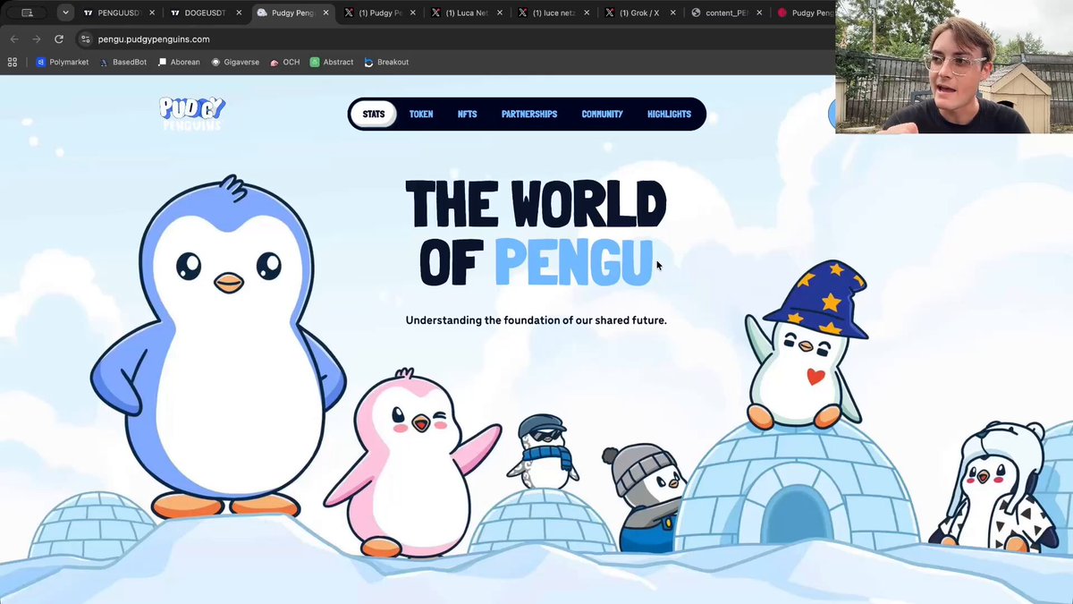Open the Aborean bookmark
The image size is (1073, 604).
pos(180,62)
